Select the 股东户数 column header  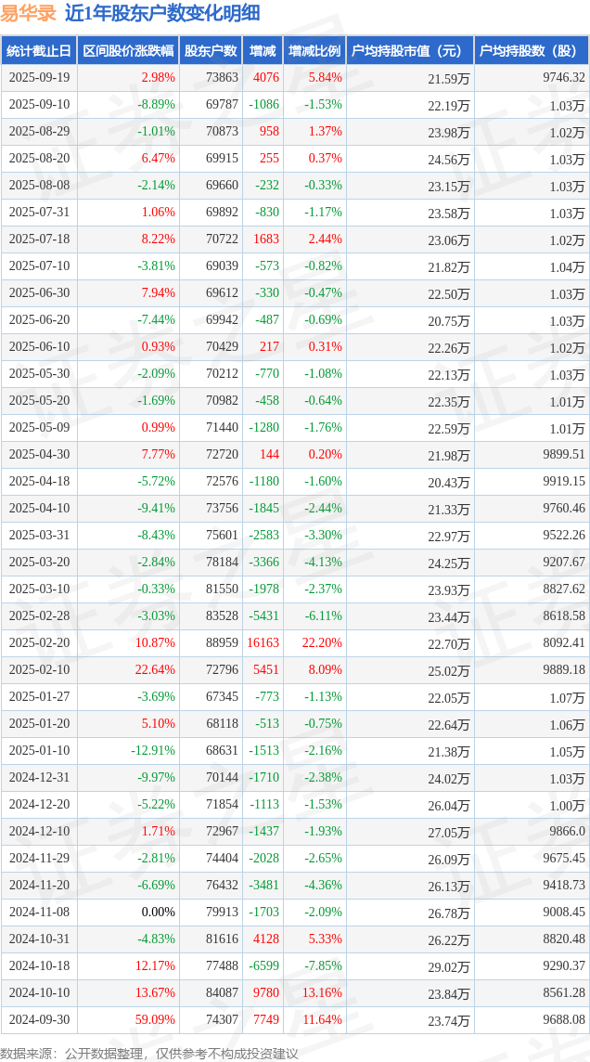210,51
